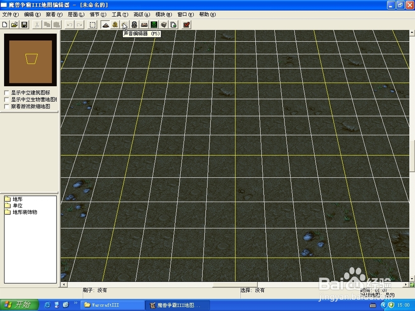Open the 情节(S) menu
The image size is (415, 311).
coord(98,15)
